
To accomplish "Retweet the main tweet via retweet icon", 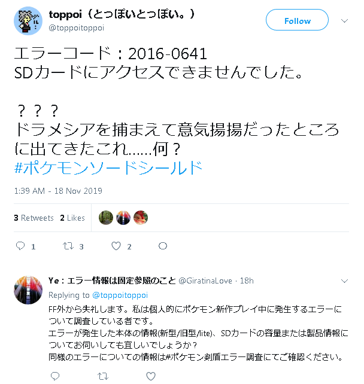I will (68, 246).
